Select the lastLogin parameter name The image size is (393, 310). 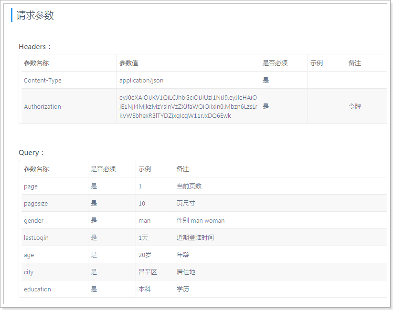coord(36,238)
